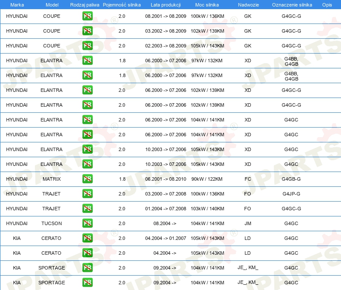Click fuel icon for CERATO ending 01.2007
Viewport: 341px width, 290px height.
click(87, 238)
